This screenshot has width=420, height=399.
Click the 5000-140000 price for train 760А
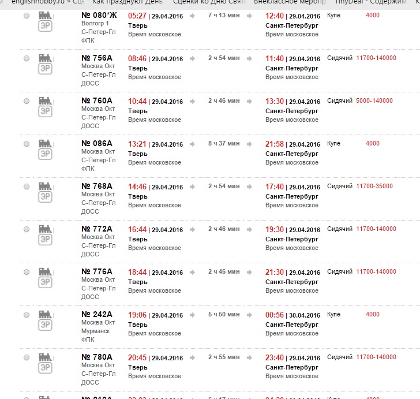[374, 101]
